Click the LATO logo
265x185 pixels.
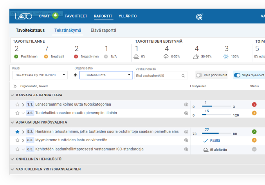tap(23, 16)
